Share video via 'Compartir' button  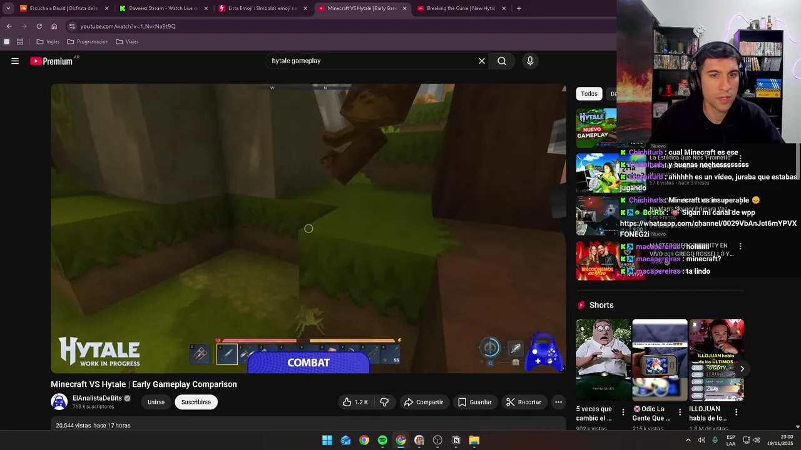click(424, 402)
